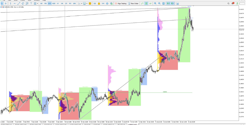Toggle the candlestick chart display mode
The width and height of the screenshot is (247, 125).
(147, 3)
